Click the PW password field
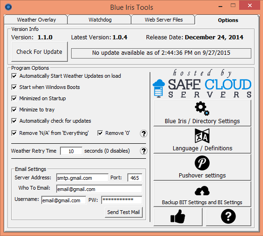 (x=122, y=200)
